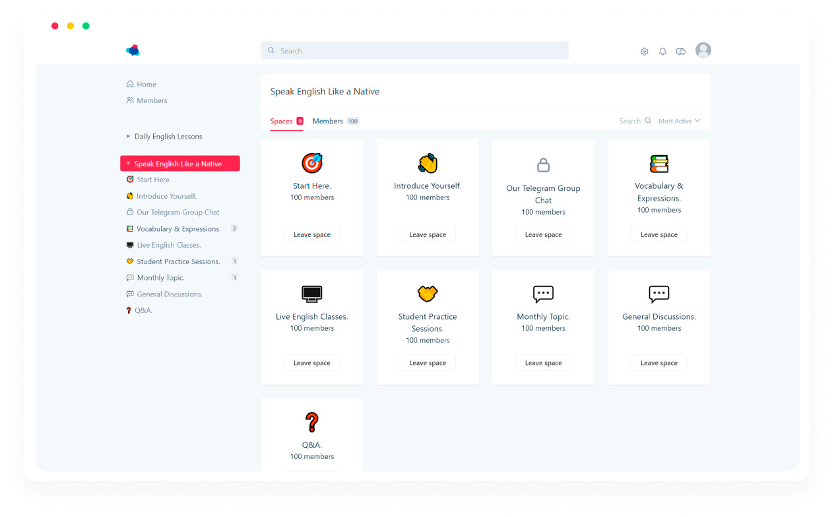Open the Most Active sort dropdown

pyautogui.click(x=679, y=121)
